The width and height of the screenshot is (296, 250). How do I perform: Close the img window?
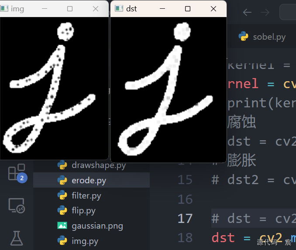[96, 9]
